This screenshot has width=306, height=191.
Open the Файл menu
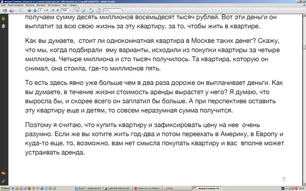pyautogui.click(x=3, y=5)
